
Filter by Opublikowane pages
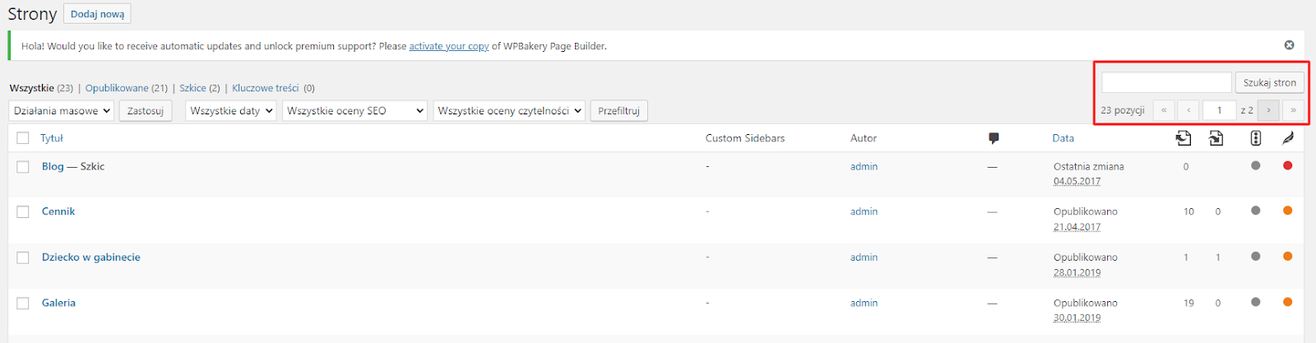click(117, 88)
